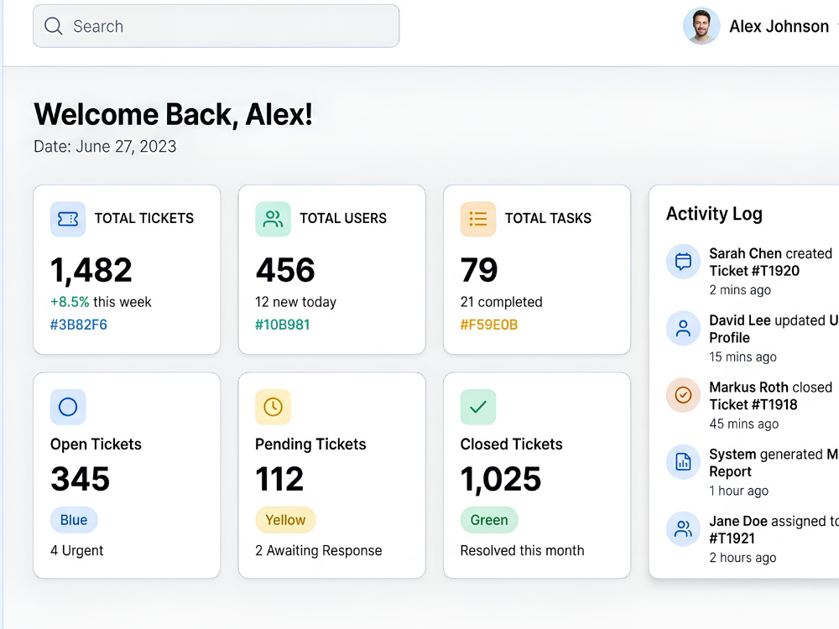Image resolution: width=839 pixels, height=629 pixels.
Task: Click the 345 open tickets count
Action: click(81, 479)
